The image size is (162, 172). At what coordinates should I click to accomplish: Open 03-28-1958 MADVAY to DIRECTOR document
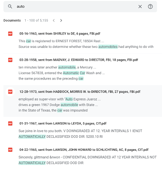pyautogui.click(x=78, y=60)
